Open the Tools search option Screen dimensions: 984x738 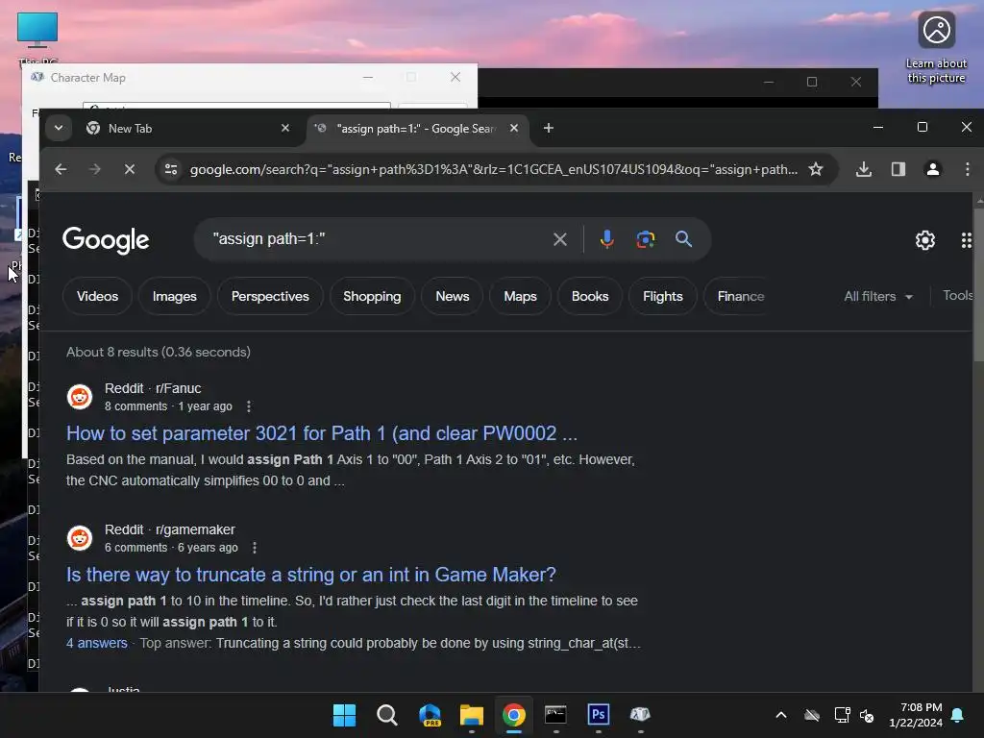(x=958, y=296)
